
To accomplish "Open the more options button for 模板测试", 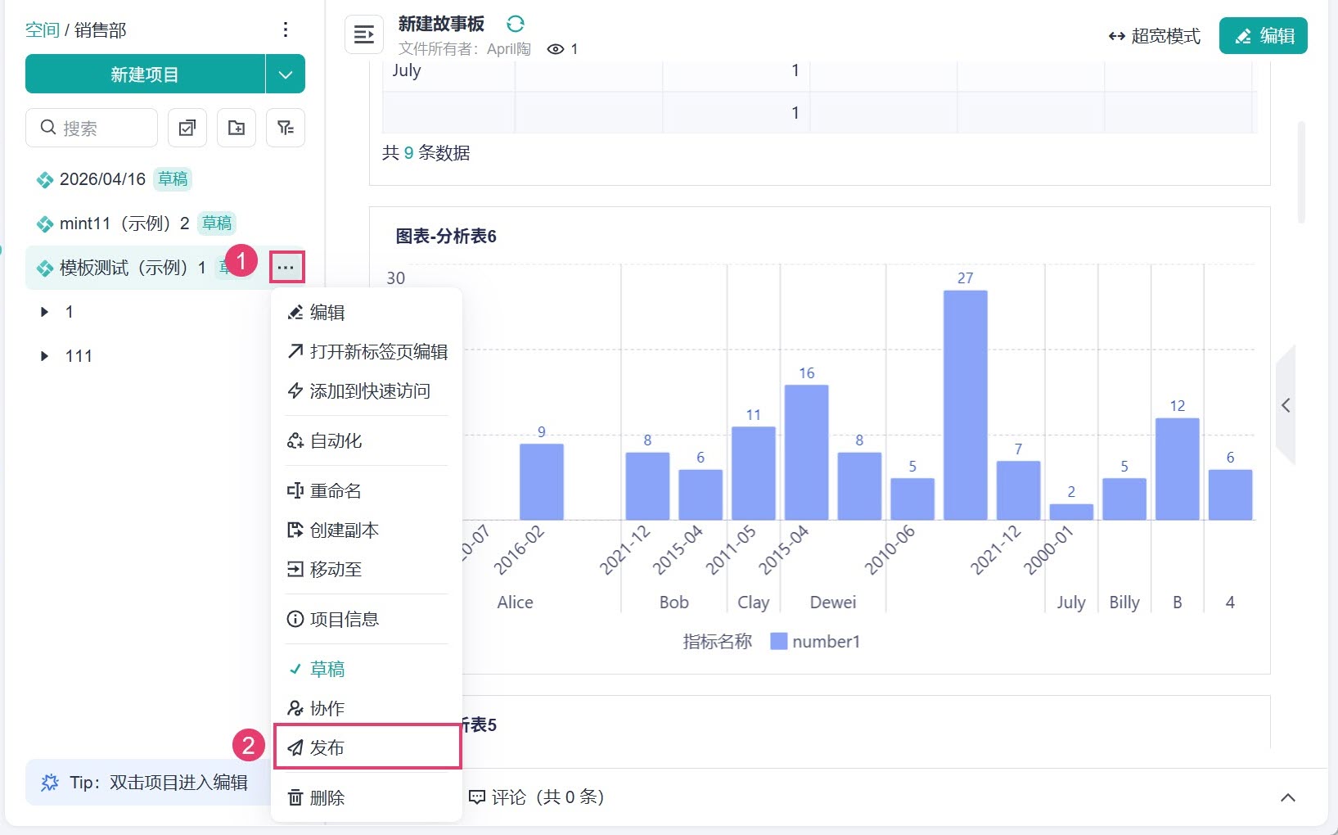I will [x=286, y=268].
